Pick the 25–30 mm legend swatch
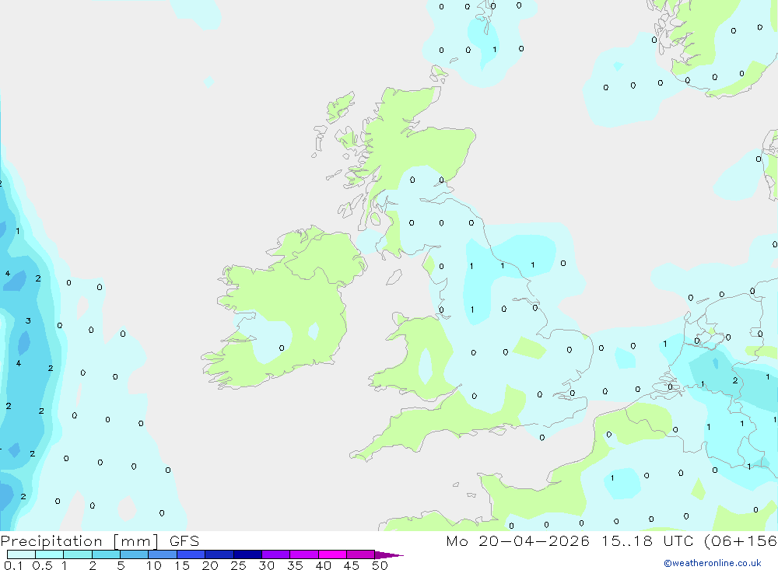778x570 pixels. point(247,554)
